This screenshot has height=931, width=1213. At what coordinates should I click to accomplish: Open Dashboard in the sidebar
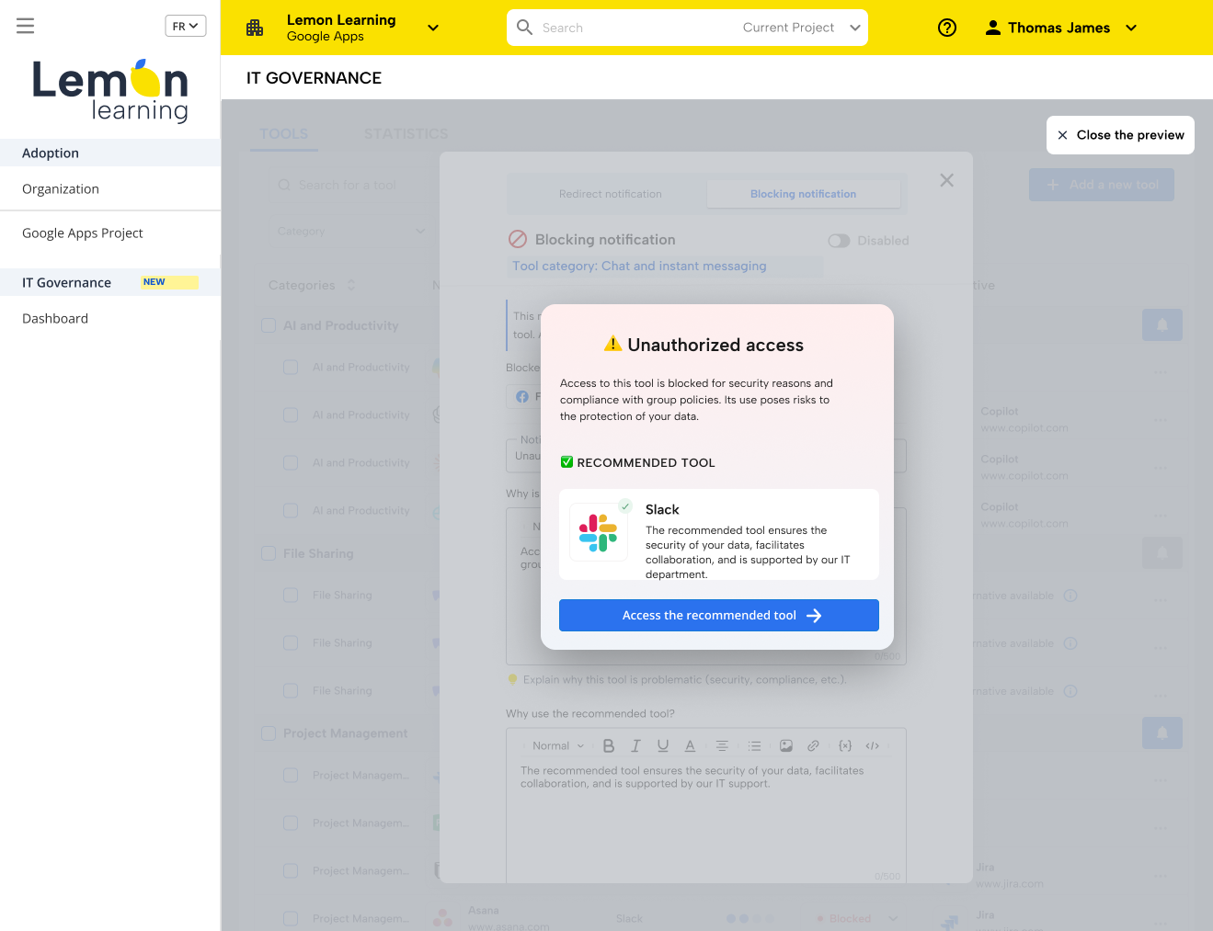pyautogui.click(x=55, y=318)
